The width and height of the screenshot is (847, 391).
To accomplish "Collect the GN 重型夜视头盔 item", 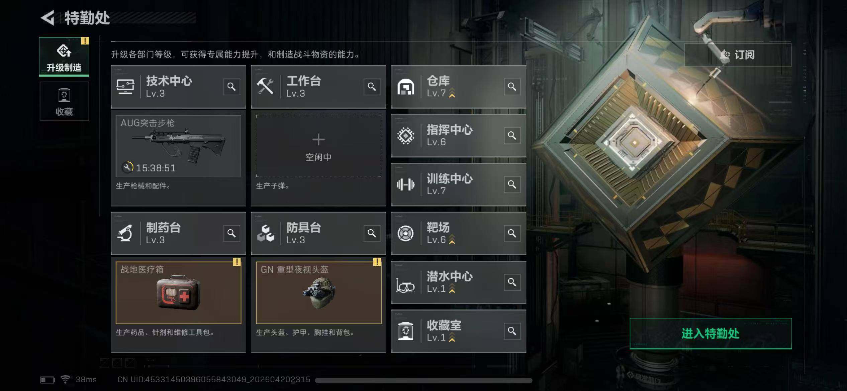I will tap(318, 292).
